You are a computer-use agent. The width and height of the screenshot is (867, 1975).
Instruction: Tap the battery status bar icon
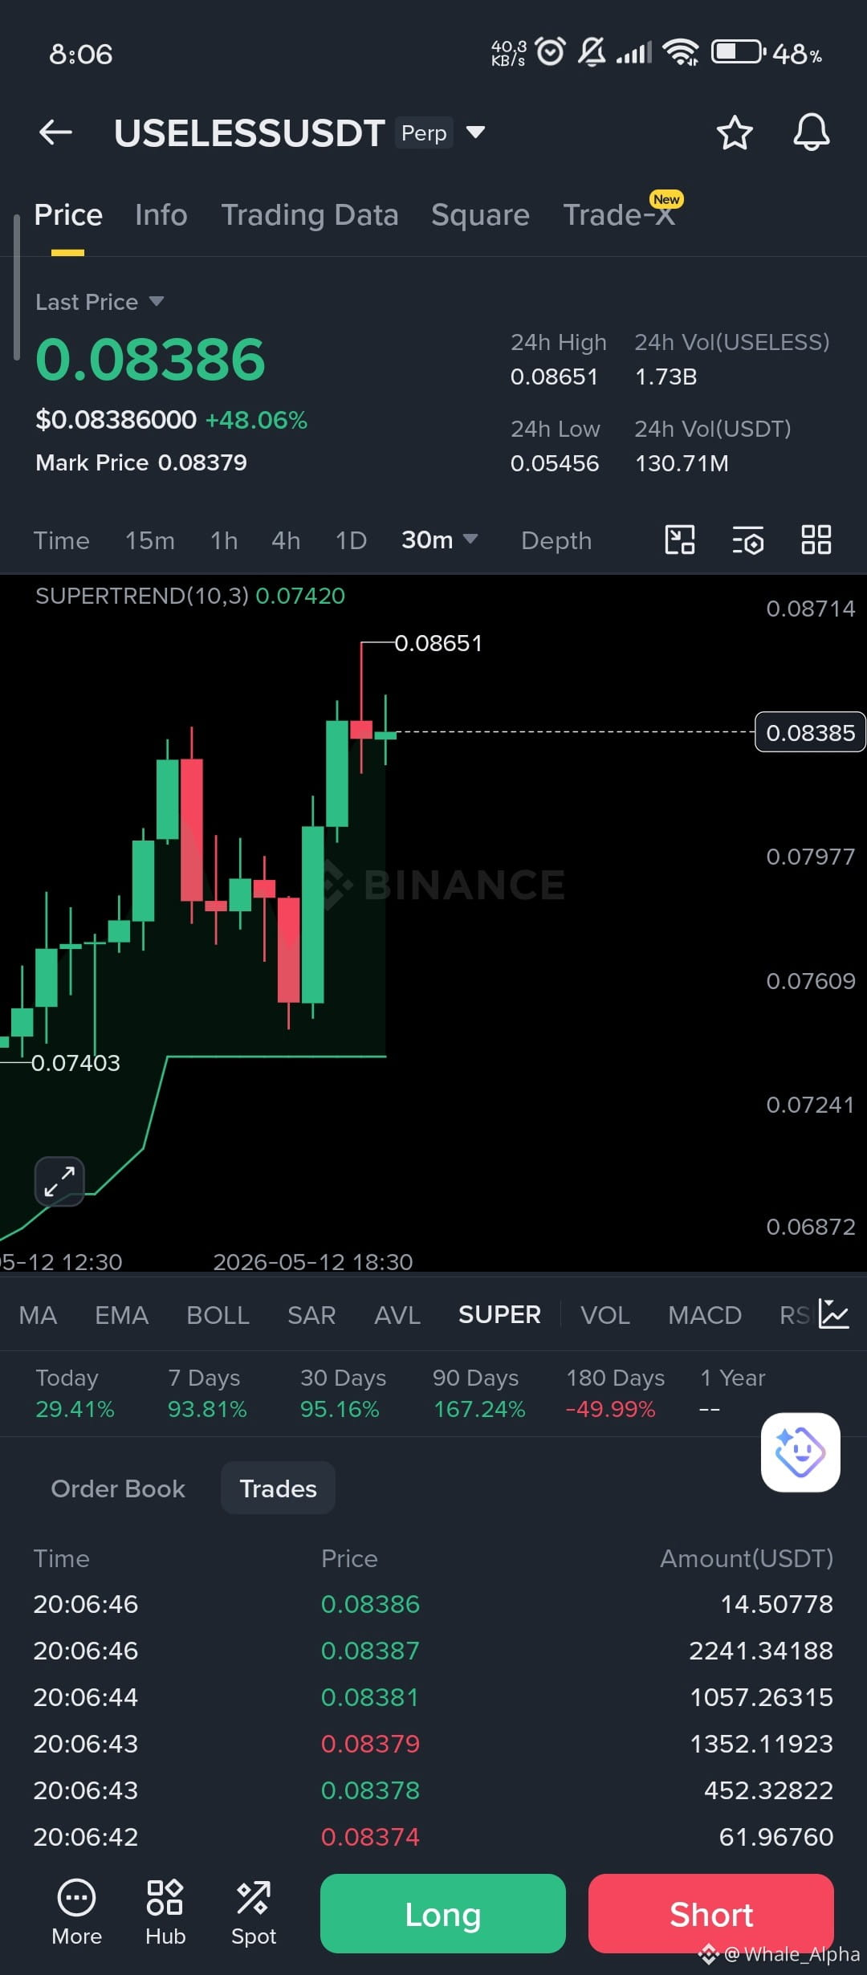coord(737,52)
